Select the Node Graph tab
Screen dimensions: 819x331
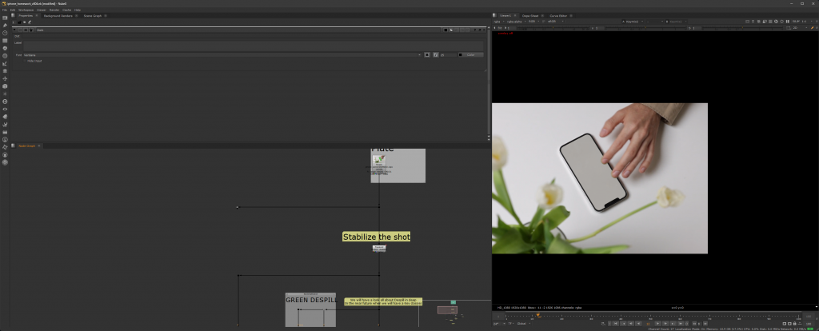tap(26, 146)
